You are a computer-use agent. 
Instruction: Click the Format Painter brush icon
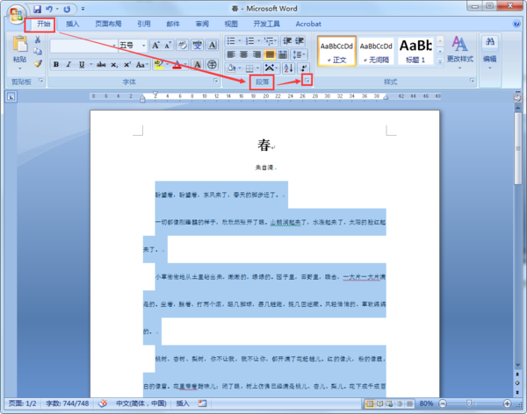tap(38, 64)
